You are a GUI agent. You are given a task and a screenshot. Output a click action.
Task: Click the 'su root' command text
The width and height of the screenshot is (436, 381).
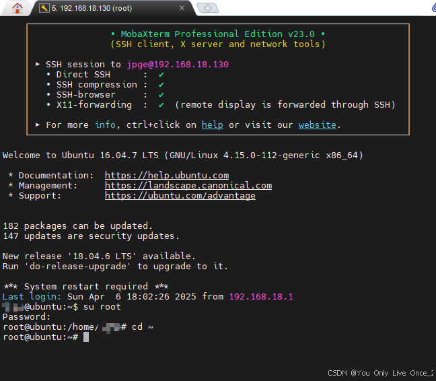point(102,307)
